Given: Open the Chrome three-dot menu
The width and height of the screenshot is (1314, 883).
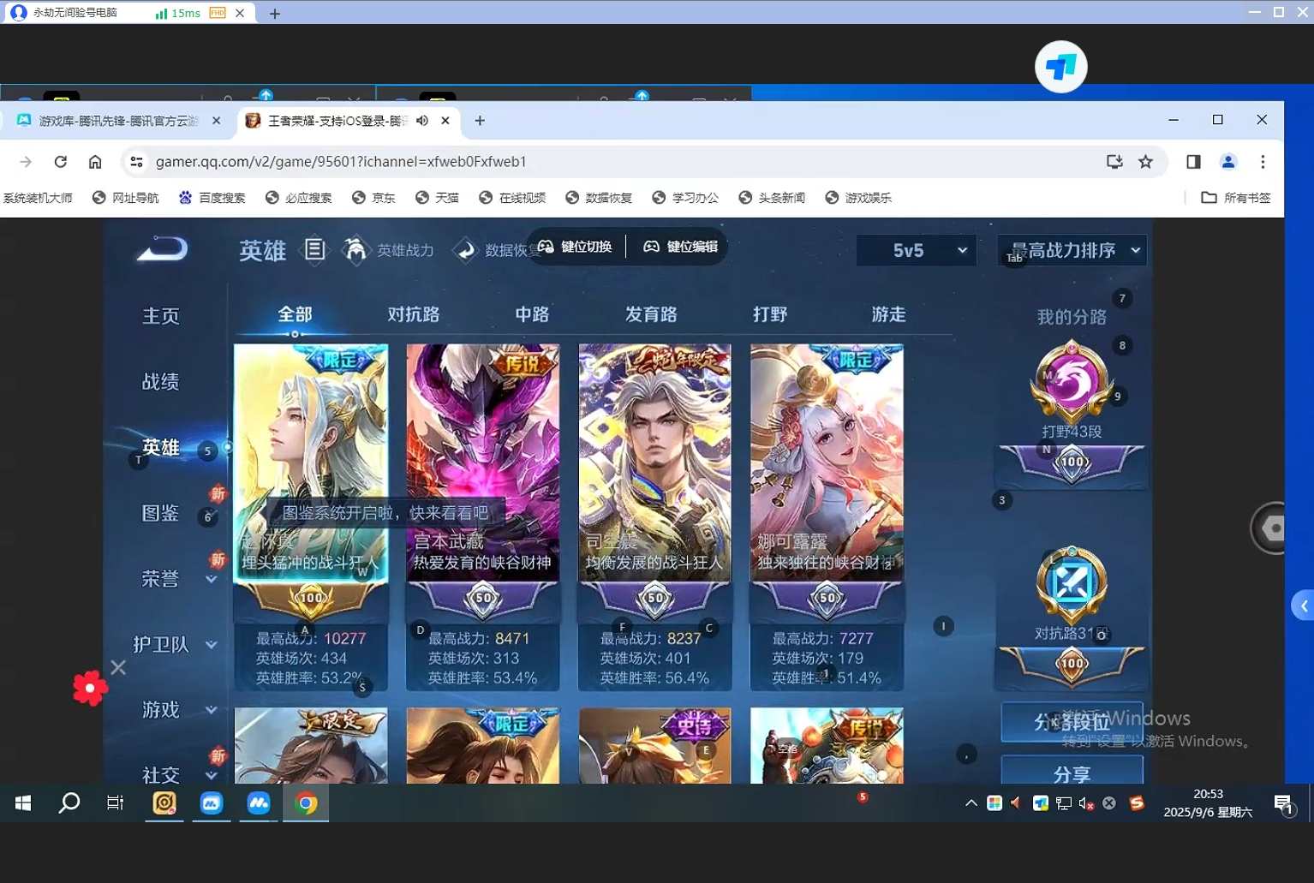Looking at the screenshot, I should click(x=1263, y=162).
